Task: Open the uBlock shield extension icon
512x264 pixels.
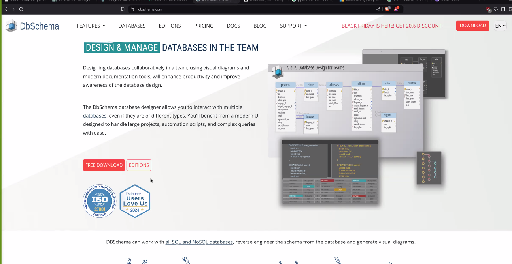Action: click(x=489, y=9)
